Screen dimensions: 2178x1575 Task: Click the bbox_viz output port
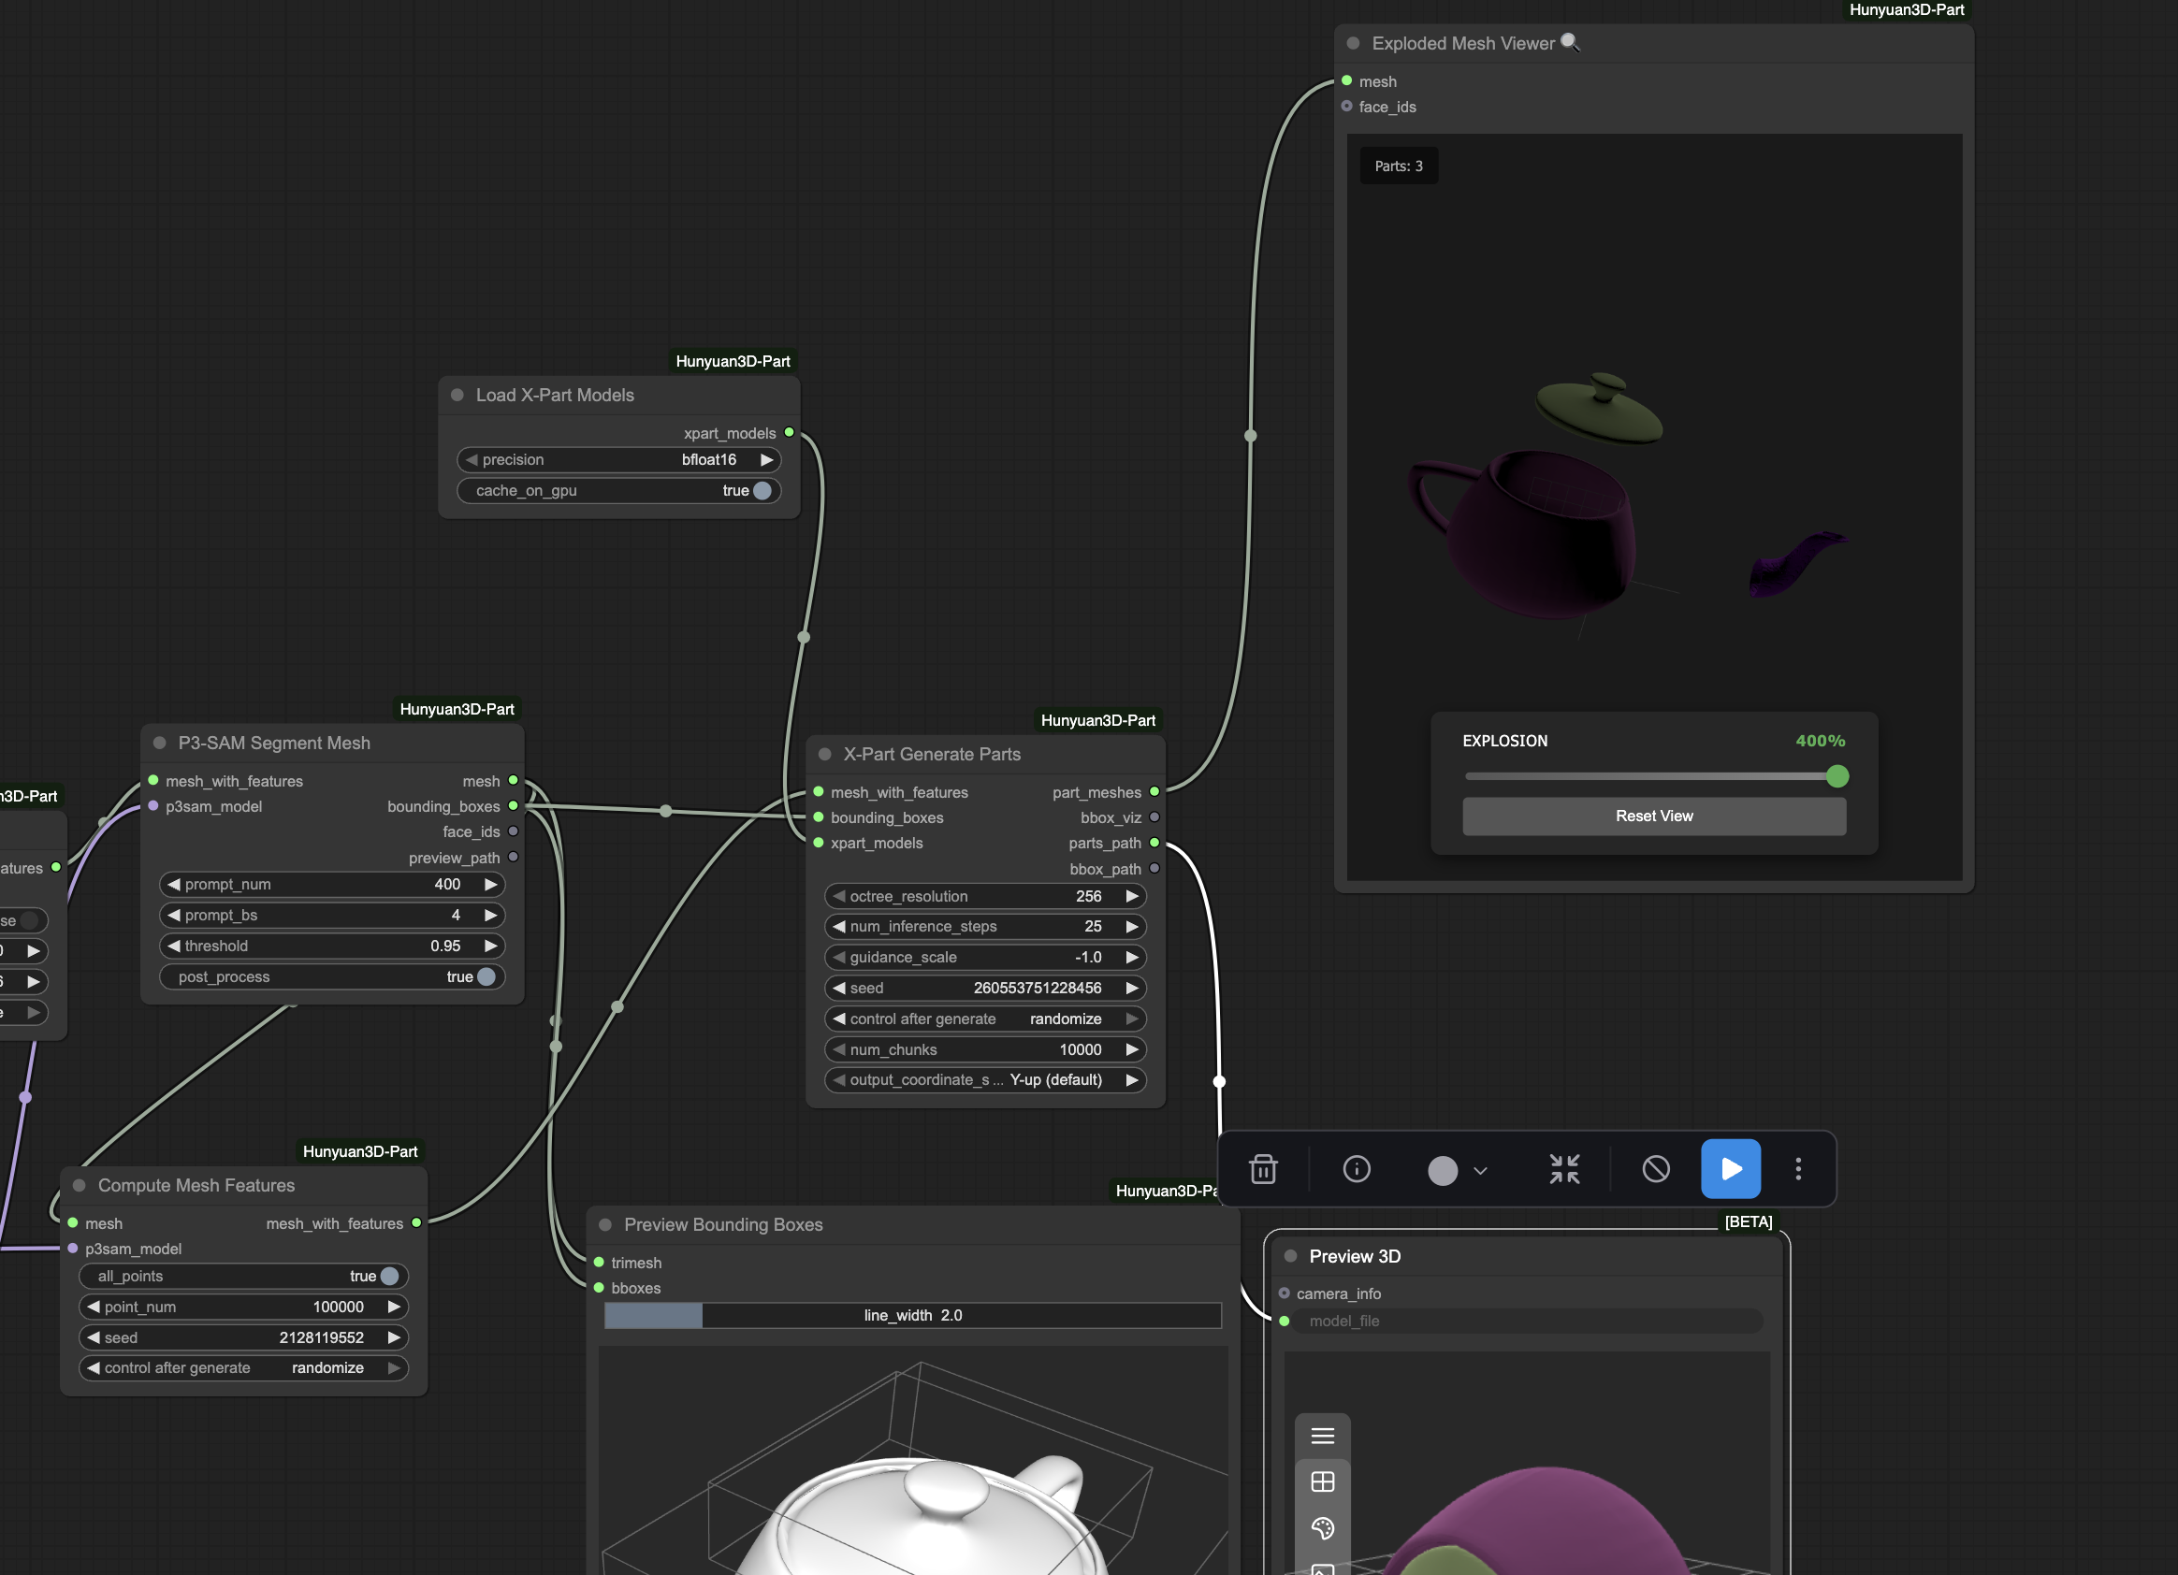pyautogui.click(x=1154, y=817)
